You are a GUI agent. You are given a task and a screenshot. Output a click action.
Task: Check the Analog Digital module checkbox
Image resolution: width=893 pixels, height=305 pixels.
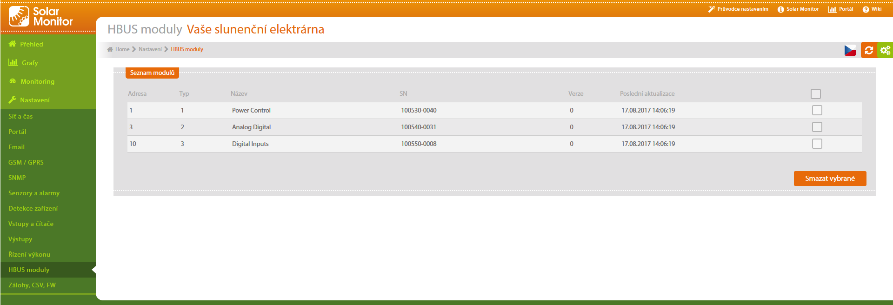tap(817, 127)
